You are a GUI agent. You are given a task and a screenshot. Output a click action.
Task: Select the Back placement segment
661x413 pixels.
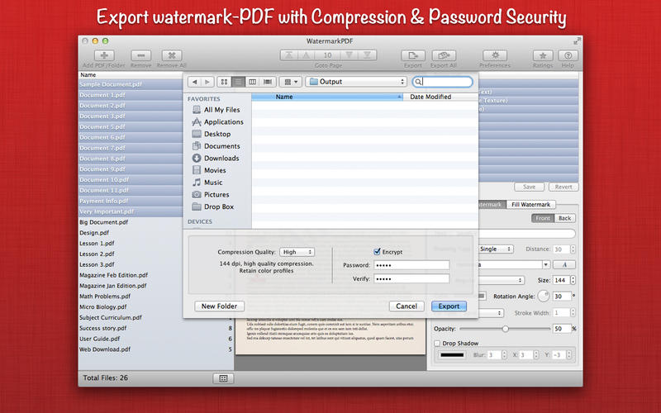[565, 218]
